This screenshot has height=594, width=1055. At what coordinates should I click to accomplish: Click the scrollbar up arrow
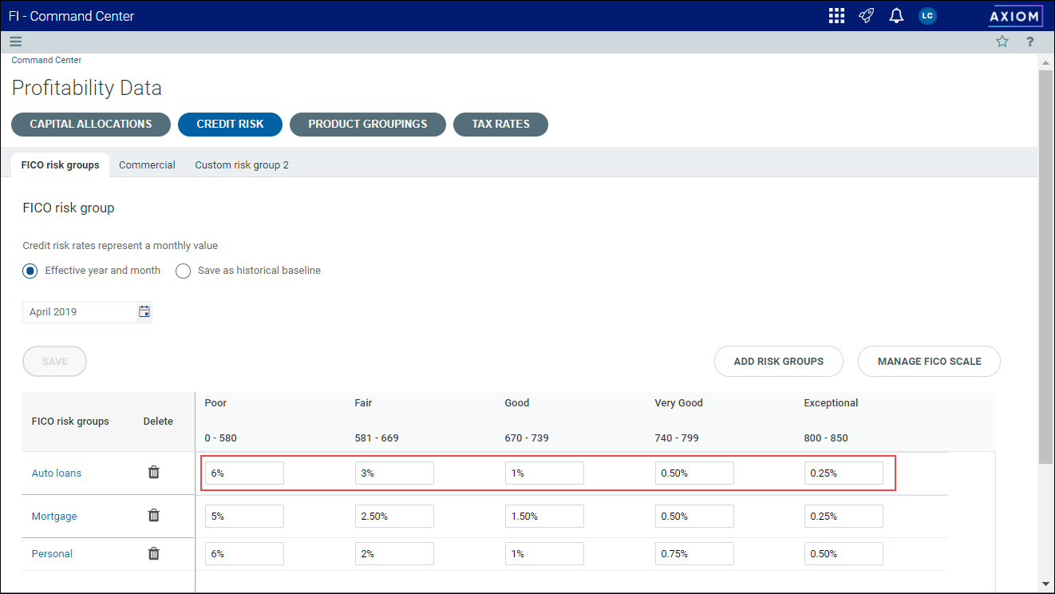1046,61
